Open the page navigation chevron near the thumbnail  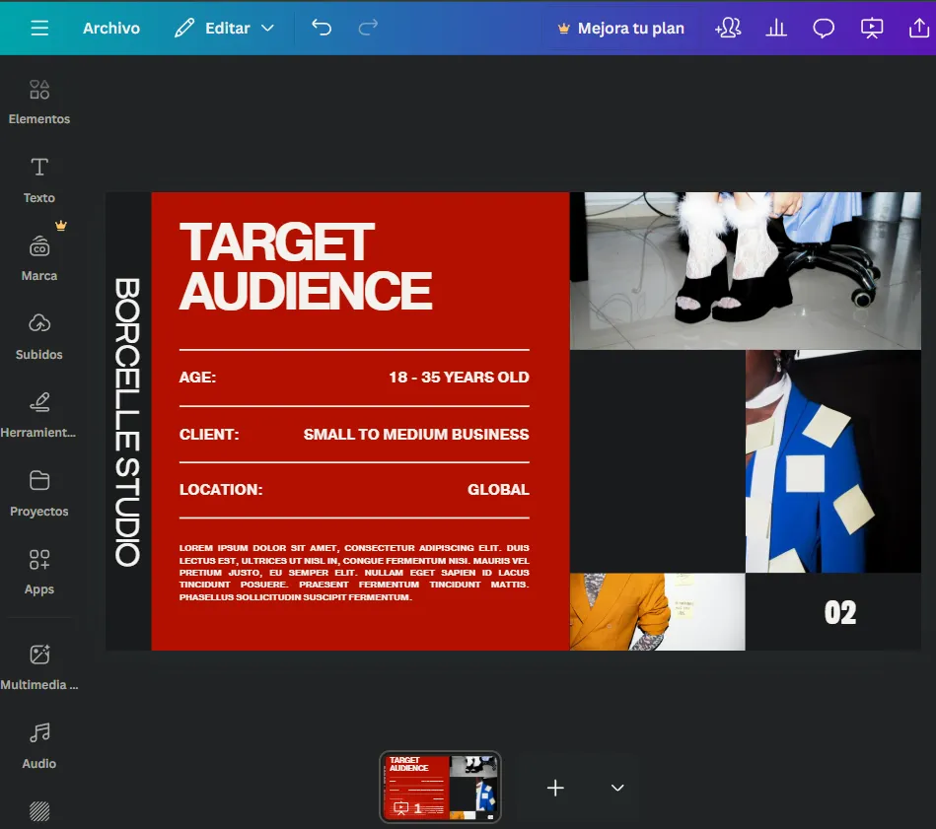click(x=616, y=788)
